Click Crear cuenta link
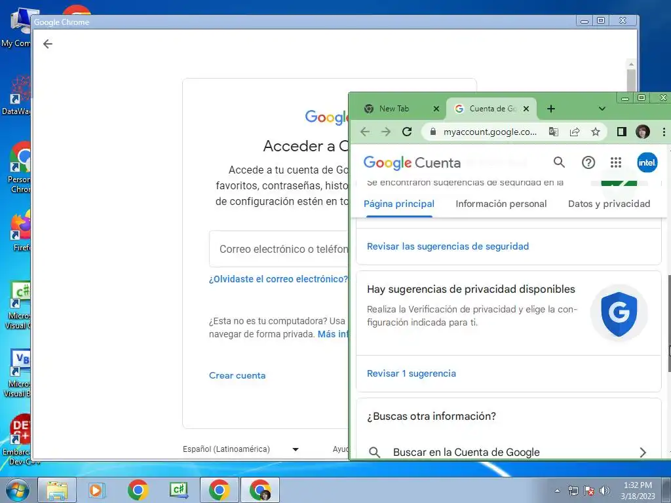This screenshot has width=671, height=503. (237, 375)
